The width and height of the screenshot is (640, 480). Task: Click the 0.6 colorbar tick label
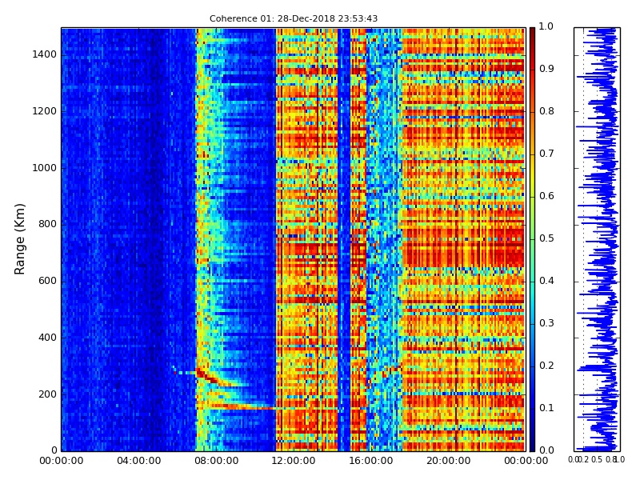(546, 196)
